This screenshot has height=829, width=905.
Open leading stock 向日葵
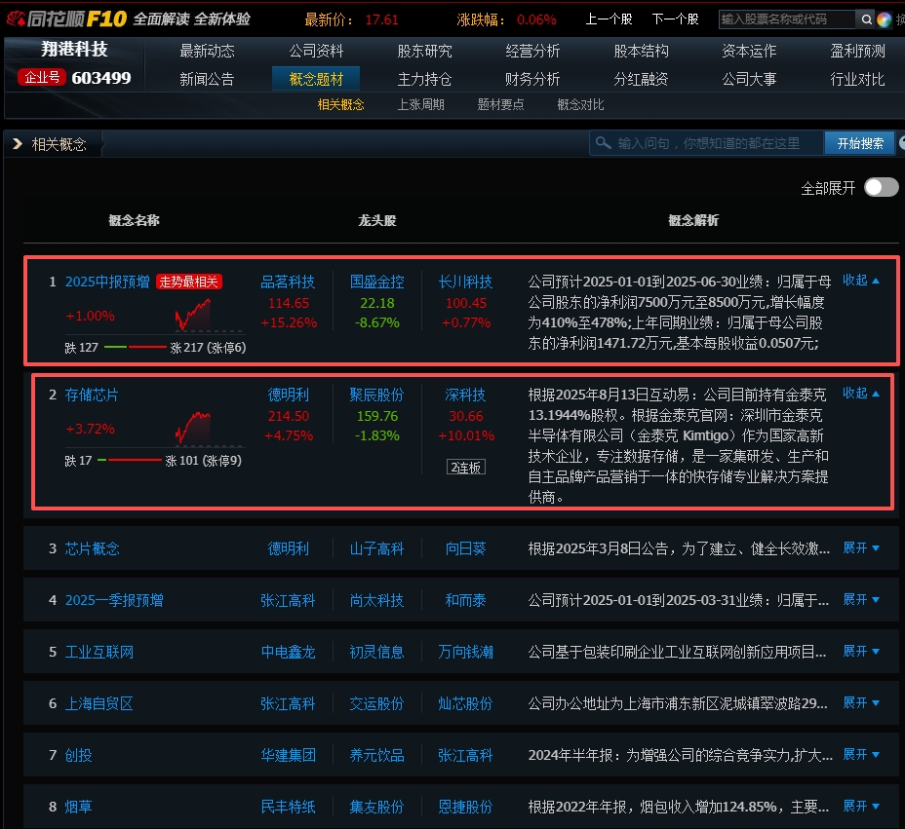tap(465, 548)
